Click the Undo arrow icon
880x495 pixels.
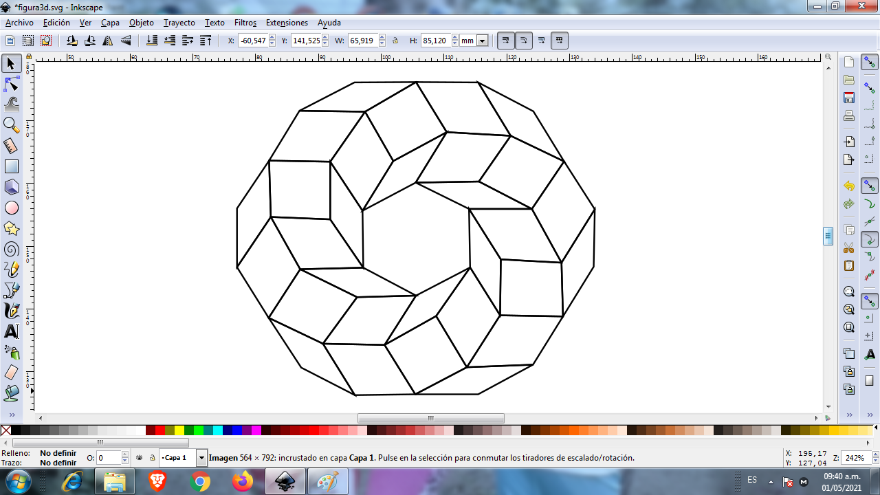pos(849,186)
